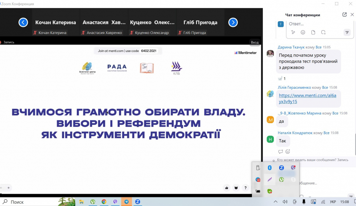This screenshot has width=356, height=206.
Task: Select Гліб Пригода participant tile
Action: point(201,23)
